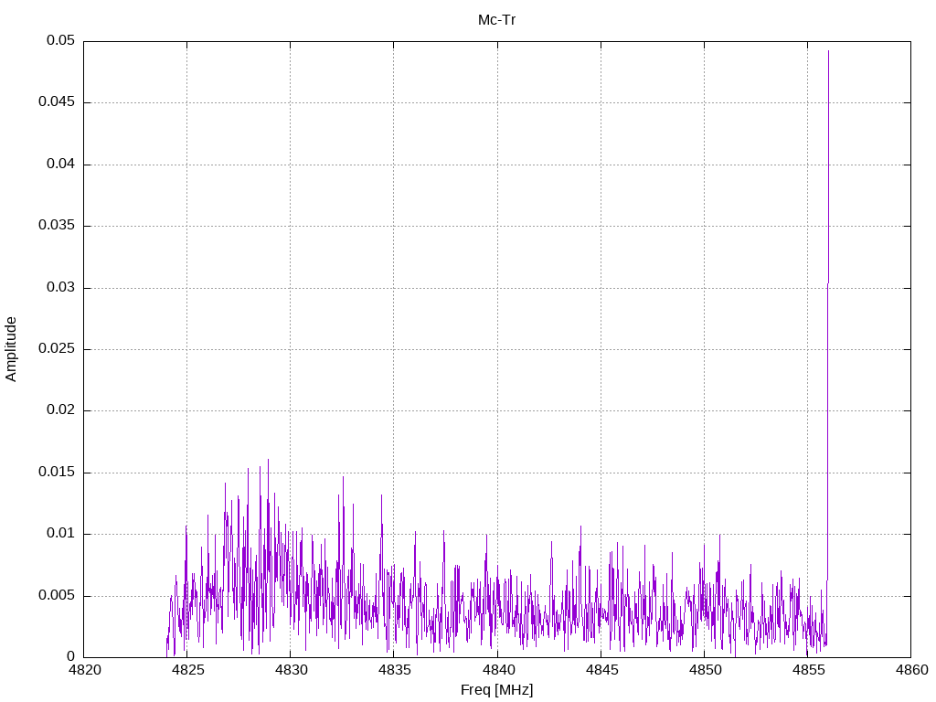
Task: Click the 0.005 y-axis tick label
Action: (x=57, y=596)
